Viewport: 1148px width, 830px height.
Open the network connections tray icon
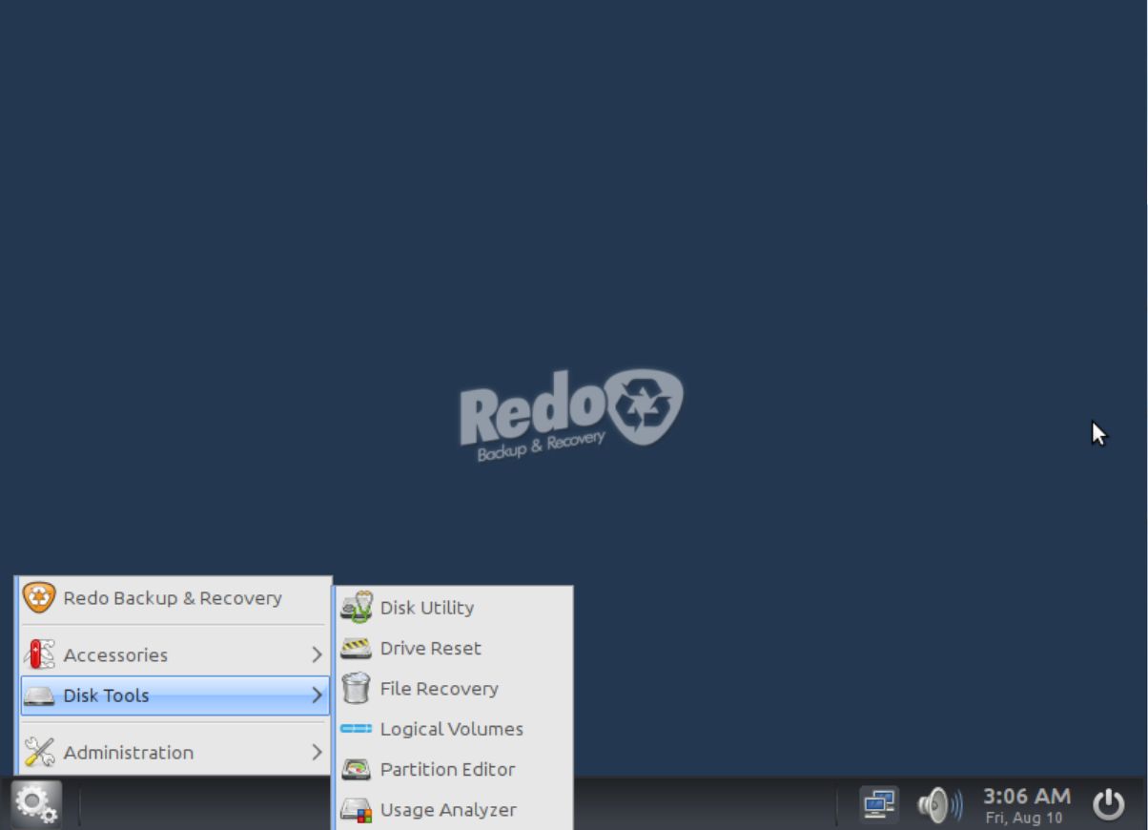click(x=878, y=804)
